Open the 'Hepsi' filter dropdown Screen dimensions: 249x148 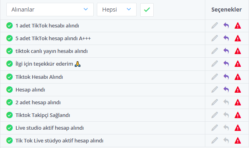[x=117, y=10]
